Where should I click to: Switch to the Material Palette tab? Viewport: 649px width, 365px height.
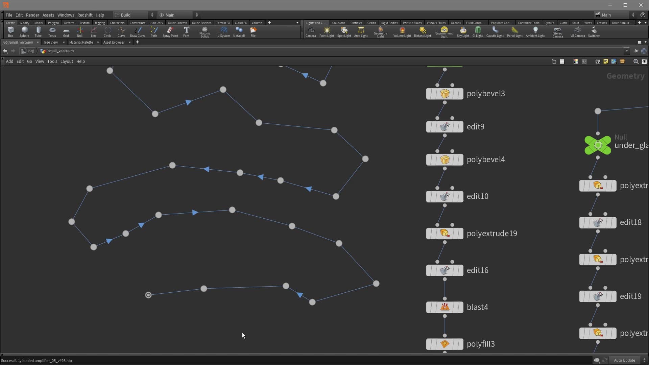click(x=80, y=42)
